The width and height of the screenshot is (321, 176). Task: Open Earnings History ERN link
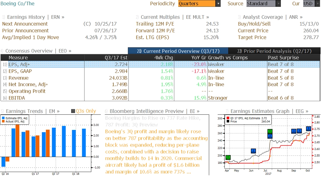(36, 17)
